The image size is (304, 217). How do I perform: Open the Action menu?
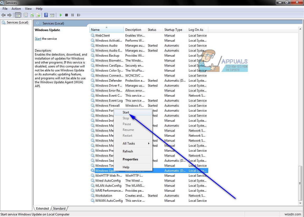[x=16, y=8]
